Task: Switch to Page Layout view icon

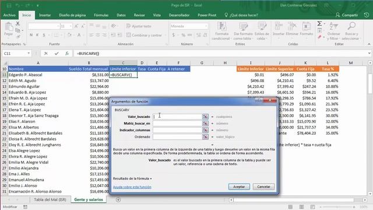Action: (x=301, y=207)
